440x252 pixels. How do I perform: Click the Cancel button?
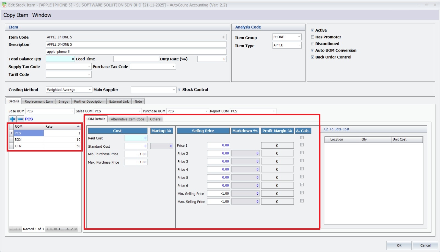coord(425,245)
